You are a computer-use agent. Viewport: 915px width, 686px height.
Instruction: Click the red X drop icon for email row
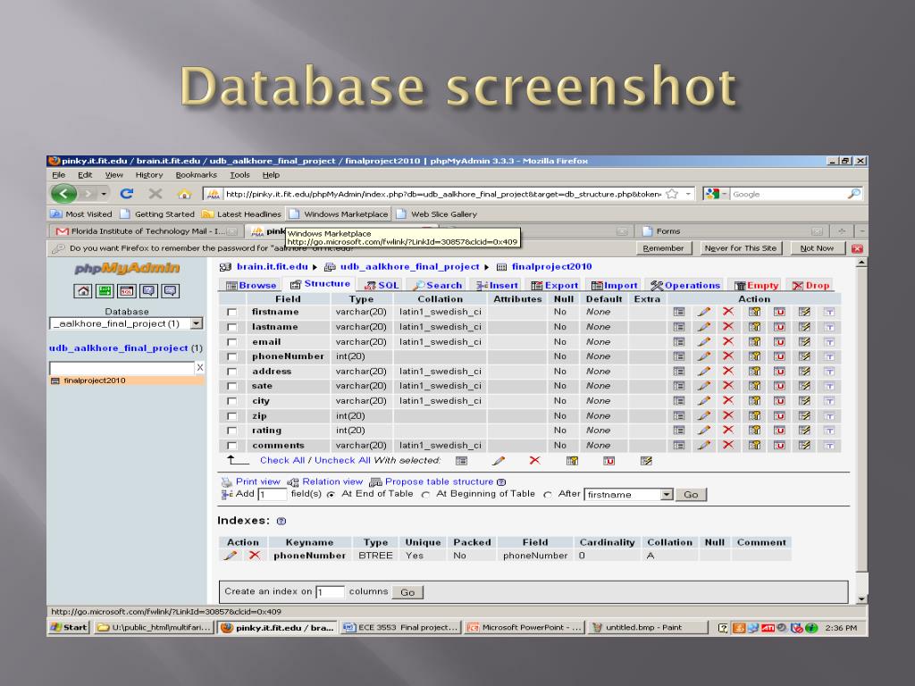728,341
